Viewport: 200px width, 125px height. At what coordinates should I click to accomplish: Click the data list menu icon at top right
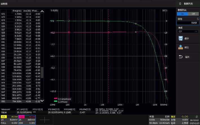(x=180, y=4)
